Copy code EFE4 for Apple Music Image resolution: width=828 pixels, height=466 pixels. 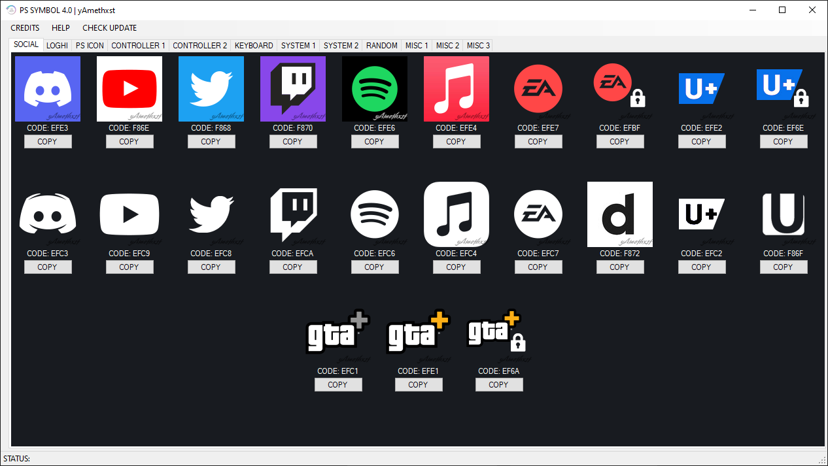(457, 141)
